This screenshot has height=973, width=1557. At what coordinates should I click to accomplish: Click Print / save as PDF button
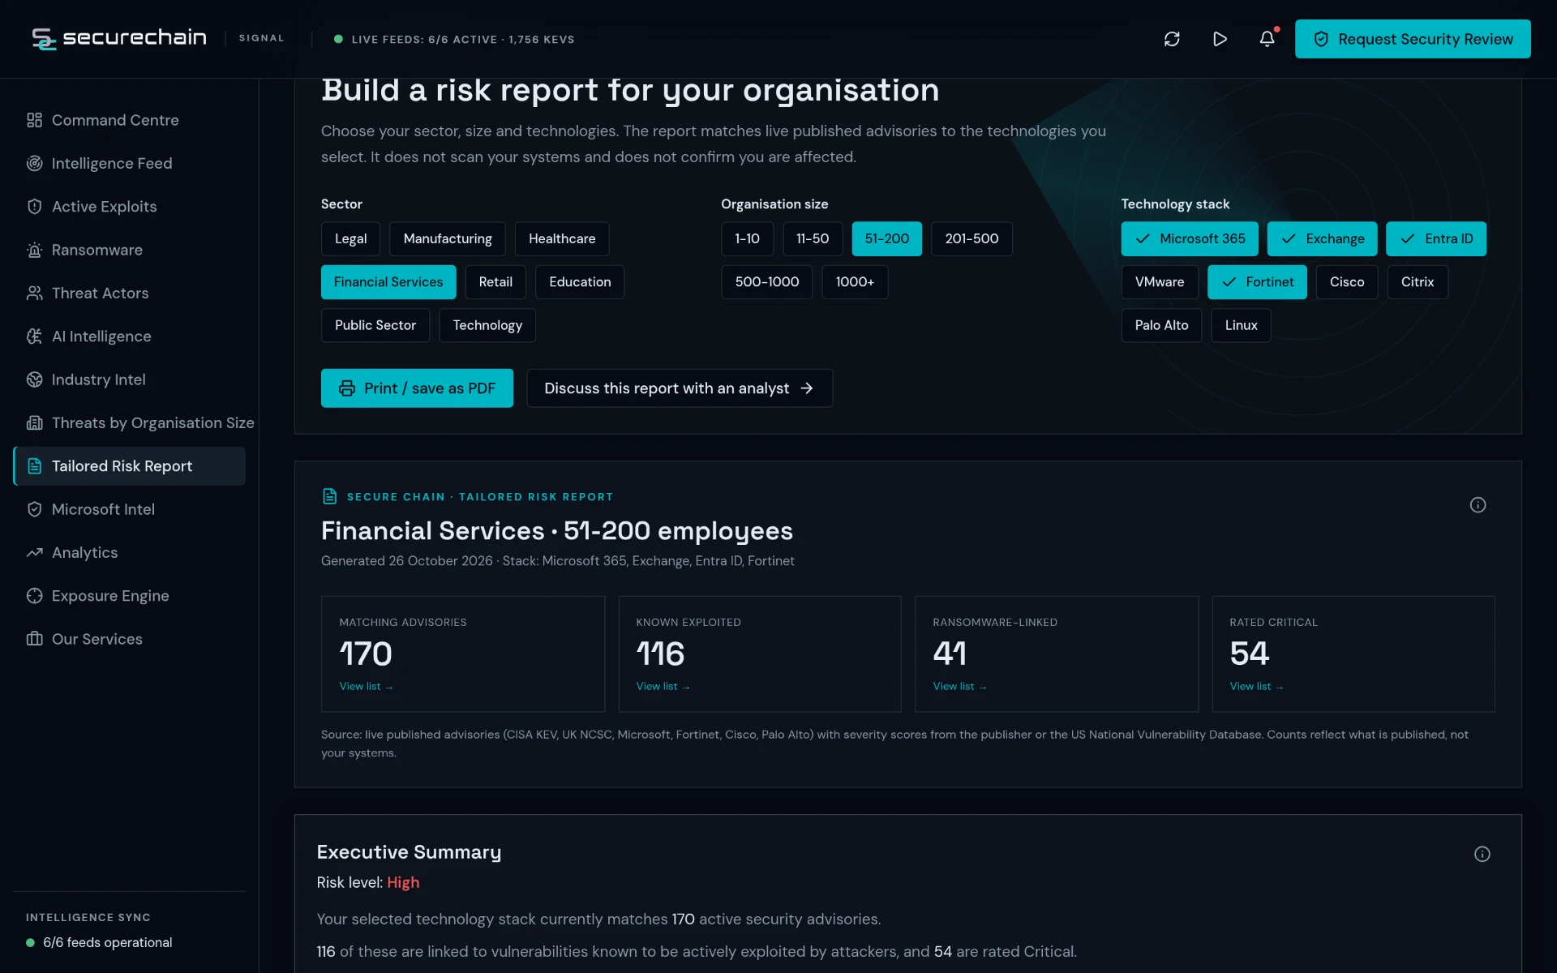pos(417,388)
